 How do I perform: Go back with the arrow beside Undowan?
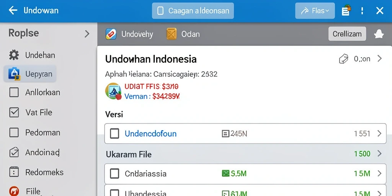[x=13, y=10]
